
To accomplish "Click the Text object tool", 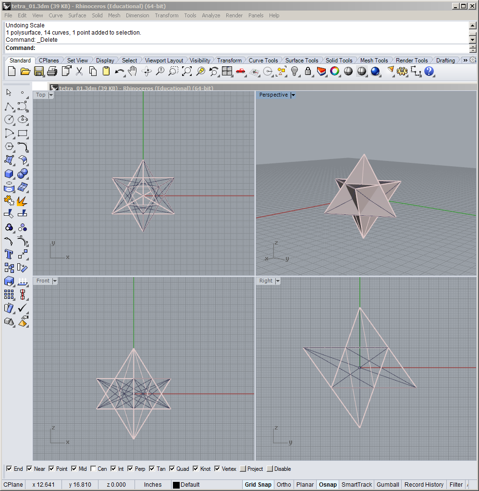I will pyautogui.click(x=9, y=254).
